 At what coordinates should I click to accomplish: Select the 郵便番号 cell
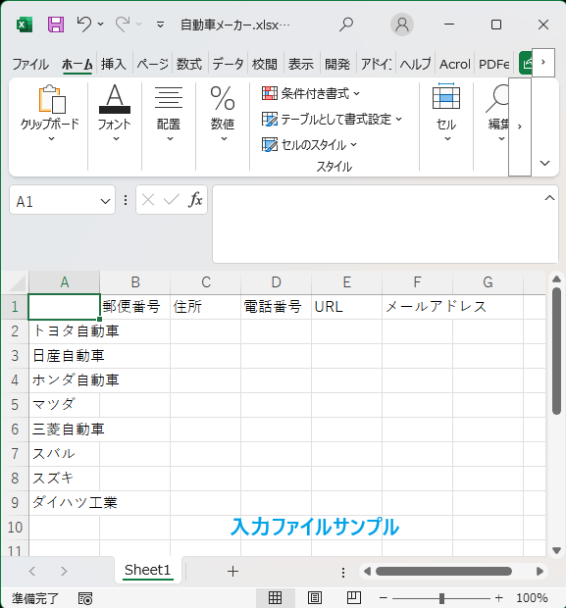[x=135, y=307]
